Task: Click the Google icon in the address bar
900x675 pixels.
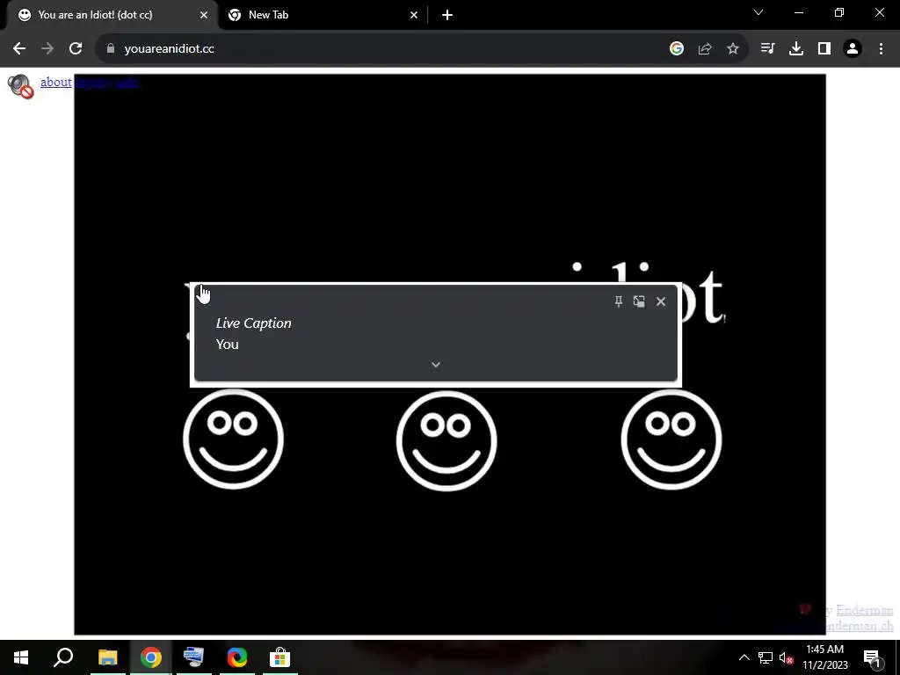Action: [676, 49]
